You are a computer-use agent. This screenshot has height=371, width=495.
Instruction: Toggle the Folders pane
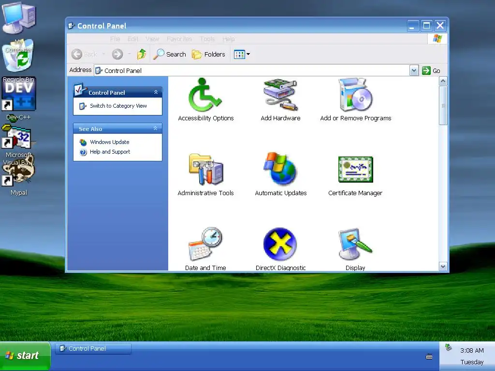[209, 54]
